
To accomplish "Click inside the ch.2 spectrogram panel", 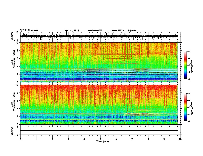I will 99,105.
